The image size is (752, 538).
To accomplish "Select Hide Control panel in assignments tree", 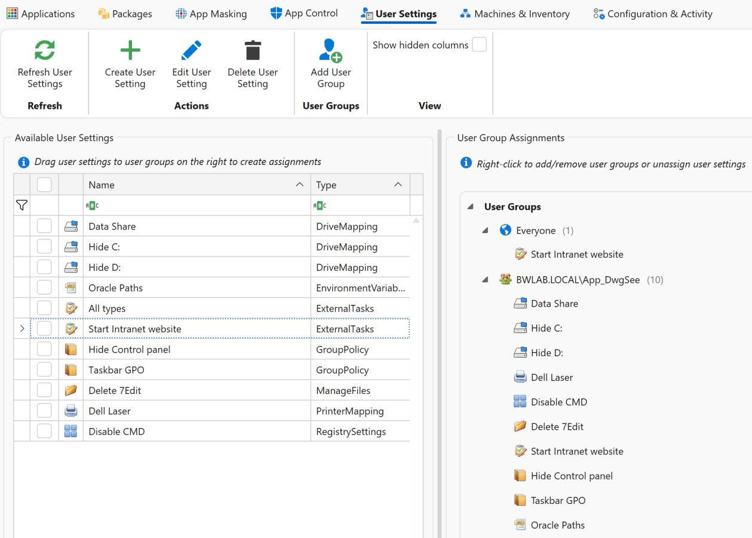I will pos(572,476).
